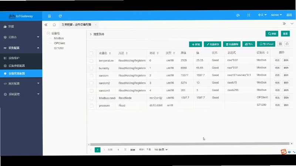Image resolution: width=296 pixels, height=166 pixels.
Task: Check the temperature row checkbox
Action: (91, 61)
